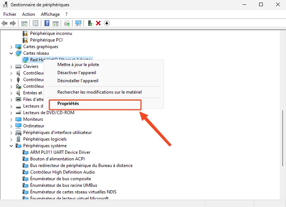Click the Properties sheet toolbar icon

click(35, 23)
